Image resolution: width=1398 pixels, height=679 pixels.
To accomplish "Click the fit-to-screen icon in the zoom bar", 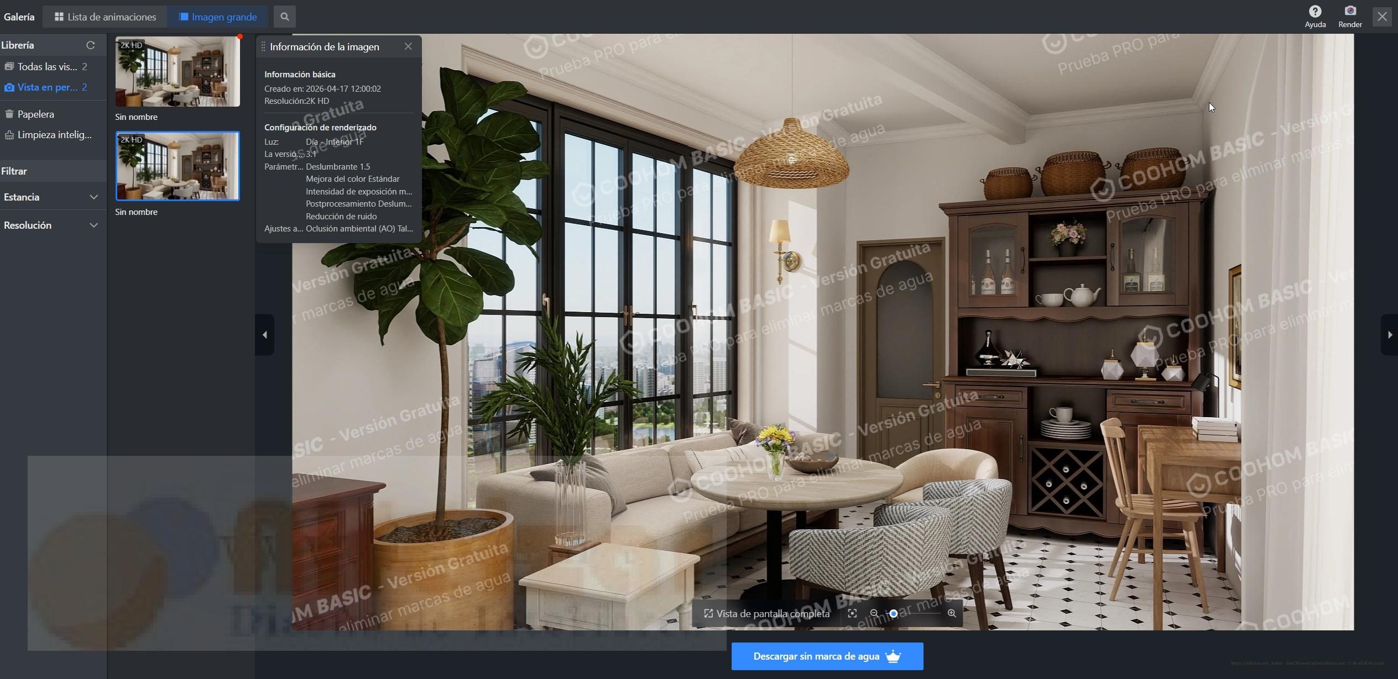I will point(852,613).
